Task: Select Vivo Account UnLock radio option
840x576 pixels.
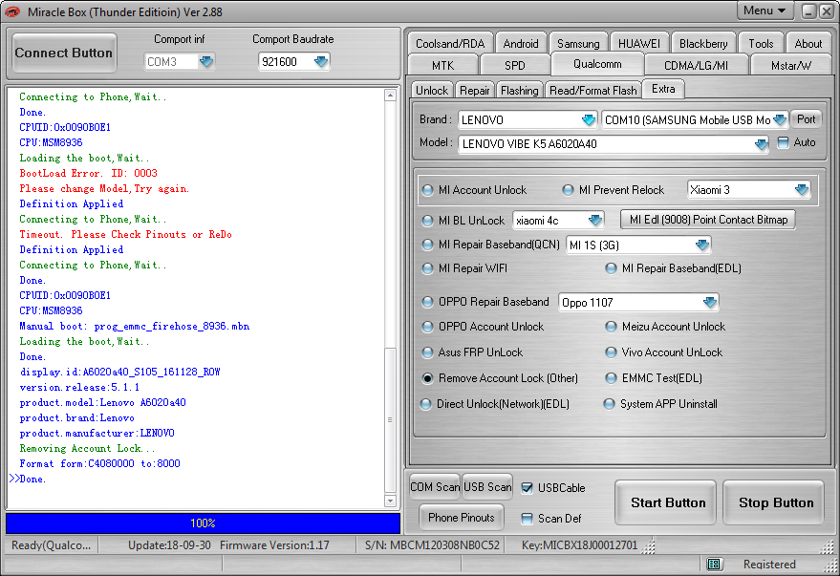Action: [x=611, y=352]
